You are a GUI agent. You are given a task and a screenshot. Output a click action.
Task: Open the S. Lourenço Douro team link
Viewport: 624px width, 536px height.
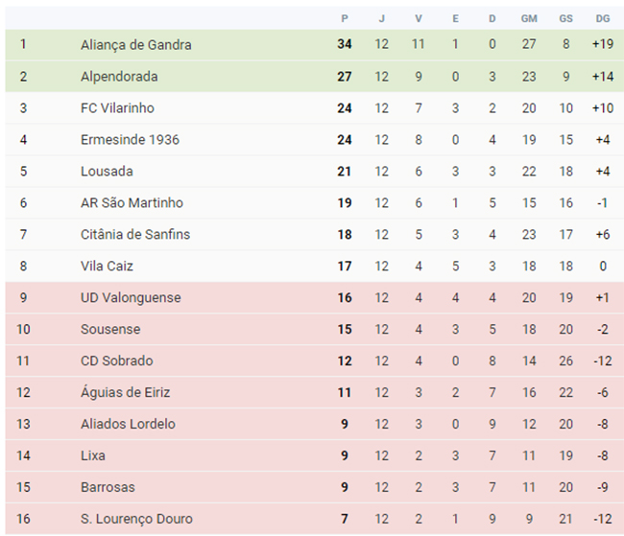[x=136, y=519]
